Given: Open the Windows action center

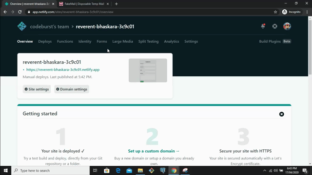Looking at the screenshot, I should pos(305,171).
